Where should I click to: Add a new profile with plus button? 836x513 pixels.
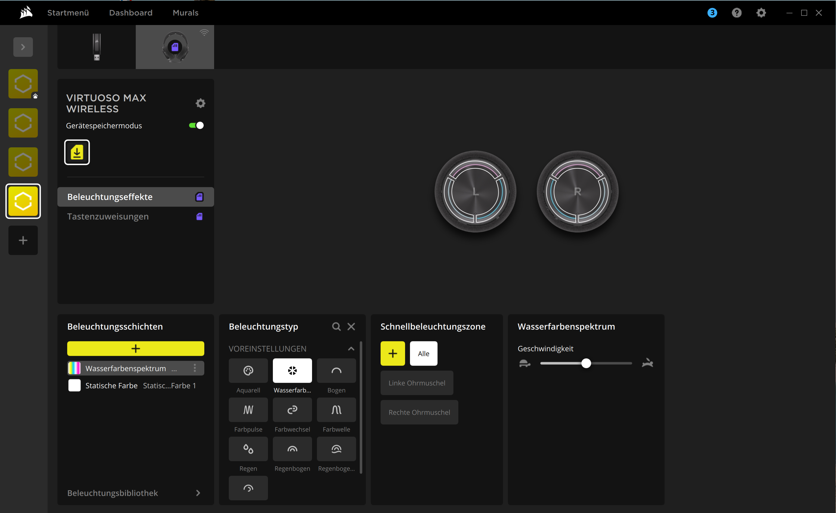(x=23, y=240)
